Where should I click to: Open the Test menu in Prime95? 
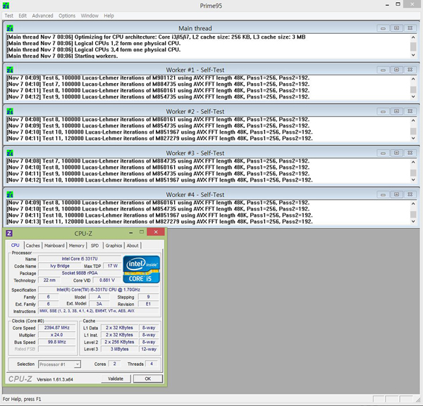point(8,15)
